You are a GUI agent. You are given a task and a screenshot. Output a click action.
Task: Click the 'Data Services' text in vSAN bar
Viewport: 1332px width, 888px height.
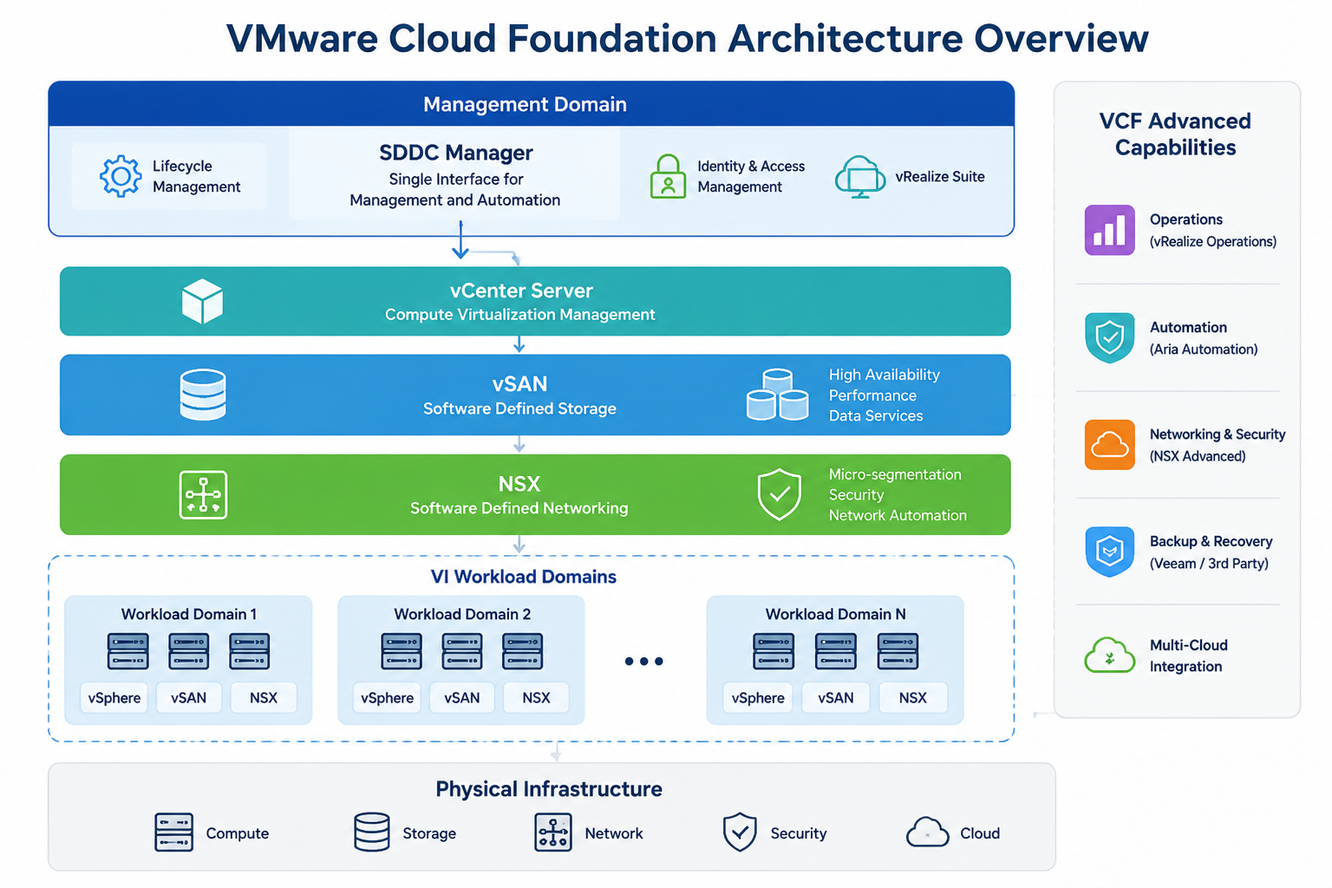(876, 415)
